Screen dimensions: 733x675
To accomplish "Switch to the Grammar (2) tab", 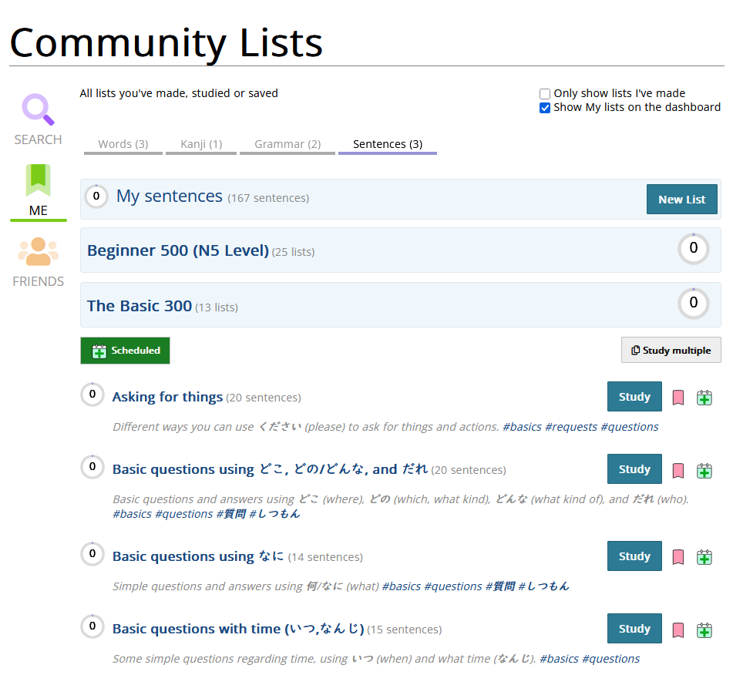I will point(287,144).
